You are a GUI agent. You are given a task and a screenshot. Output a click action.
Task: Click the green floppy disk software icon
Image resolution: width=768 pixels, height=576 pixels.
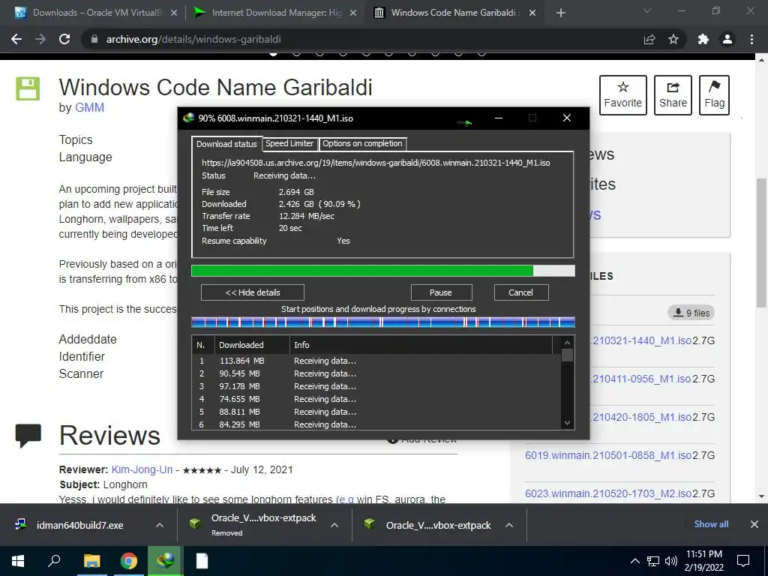click(28, 88)
